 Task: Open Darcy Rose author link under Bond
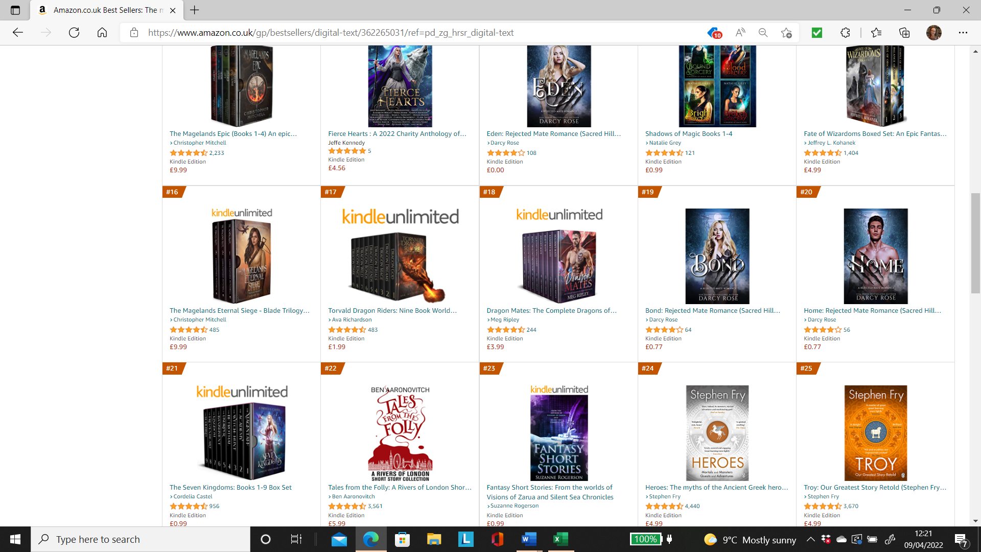point(663,320)
